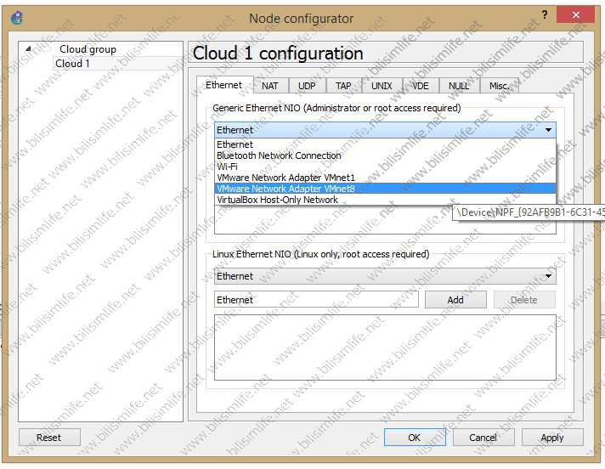Collapse the Cloud group tree node
This screenshot has width=605, height=469.
coord(29,49)
